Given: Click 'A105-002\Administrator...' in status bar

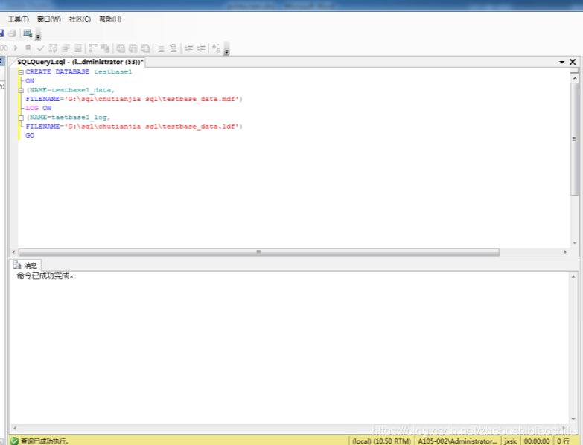Looking at the screenshot, I should pyautogui.click(x=457, y=441).
